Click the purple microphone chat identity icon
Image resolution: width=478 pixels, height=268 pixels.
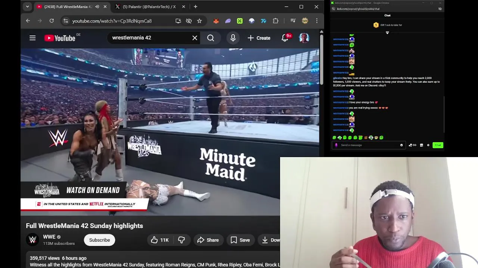pyautogui.click(x=336, y=145)
